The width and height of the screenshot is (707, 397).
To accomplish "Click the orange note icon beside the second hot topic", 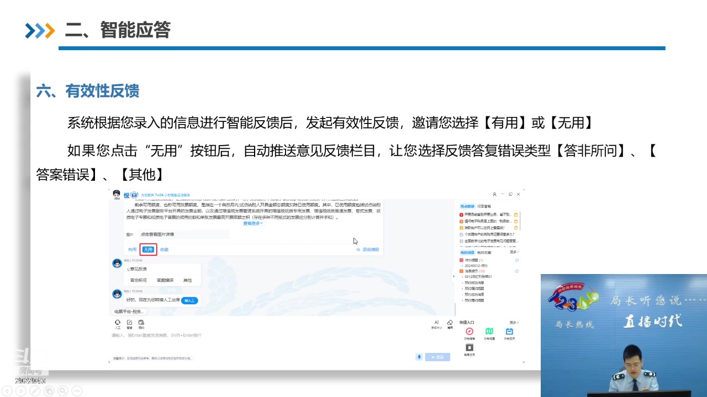I will (x=516, y=221).
